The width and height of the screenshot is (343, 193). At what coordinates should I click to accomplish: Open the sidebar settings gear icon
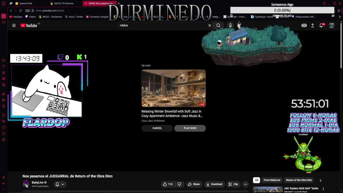(4, 140)
